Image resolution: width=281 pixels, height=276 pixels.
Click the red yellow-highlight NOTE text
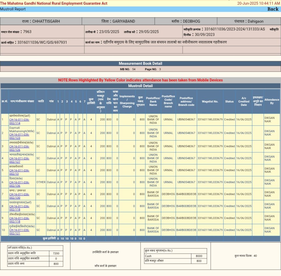pyautogui.click(x=140, y=80)
